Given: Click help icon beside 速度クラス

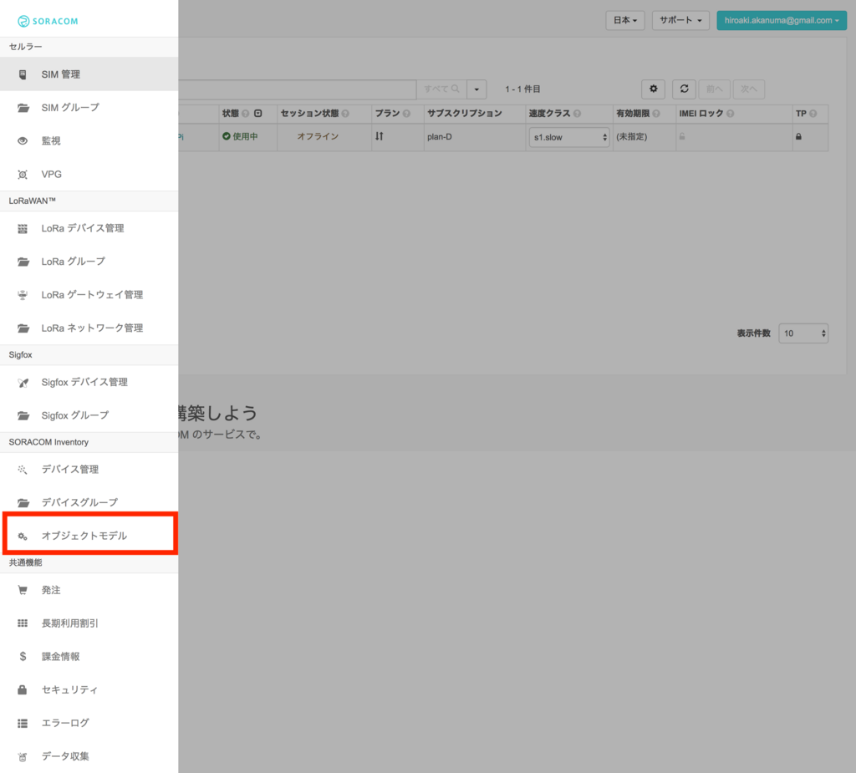Looking at the screenshot, I should 577,114.
